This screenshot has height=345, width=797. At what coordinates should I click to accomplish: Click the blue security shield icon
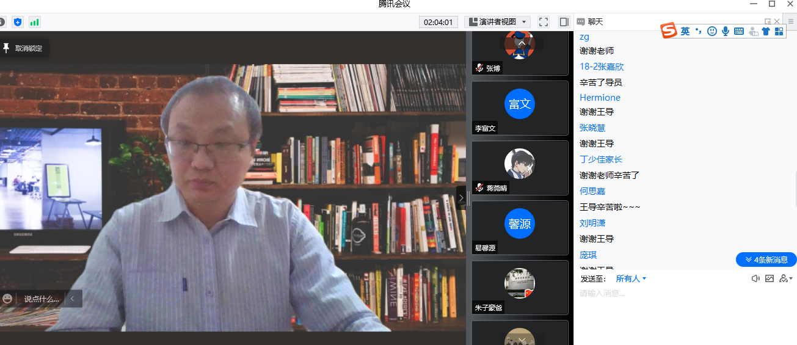pyautogui.click(x=18, y=22)
